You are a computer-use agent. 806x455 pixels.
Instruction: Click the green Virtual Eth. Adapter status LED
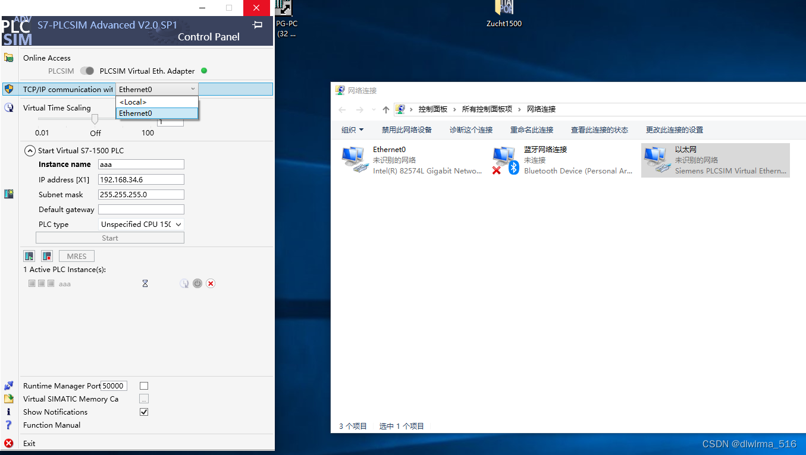click(x=204, y=71)
